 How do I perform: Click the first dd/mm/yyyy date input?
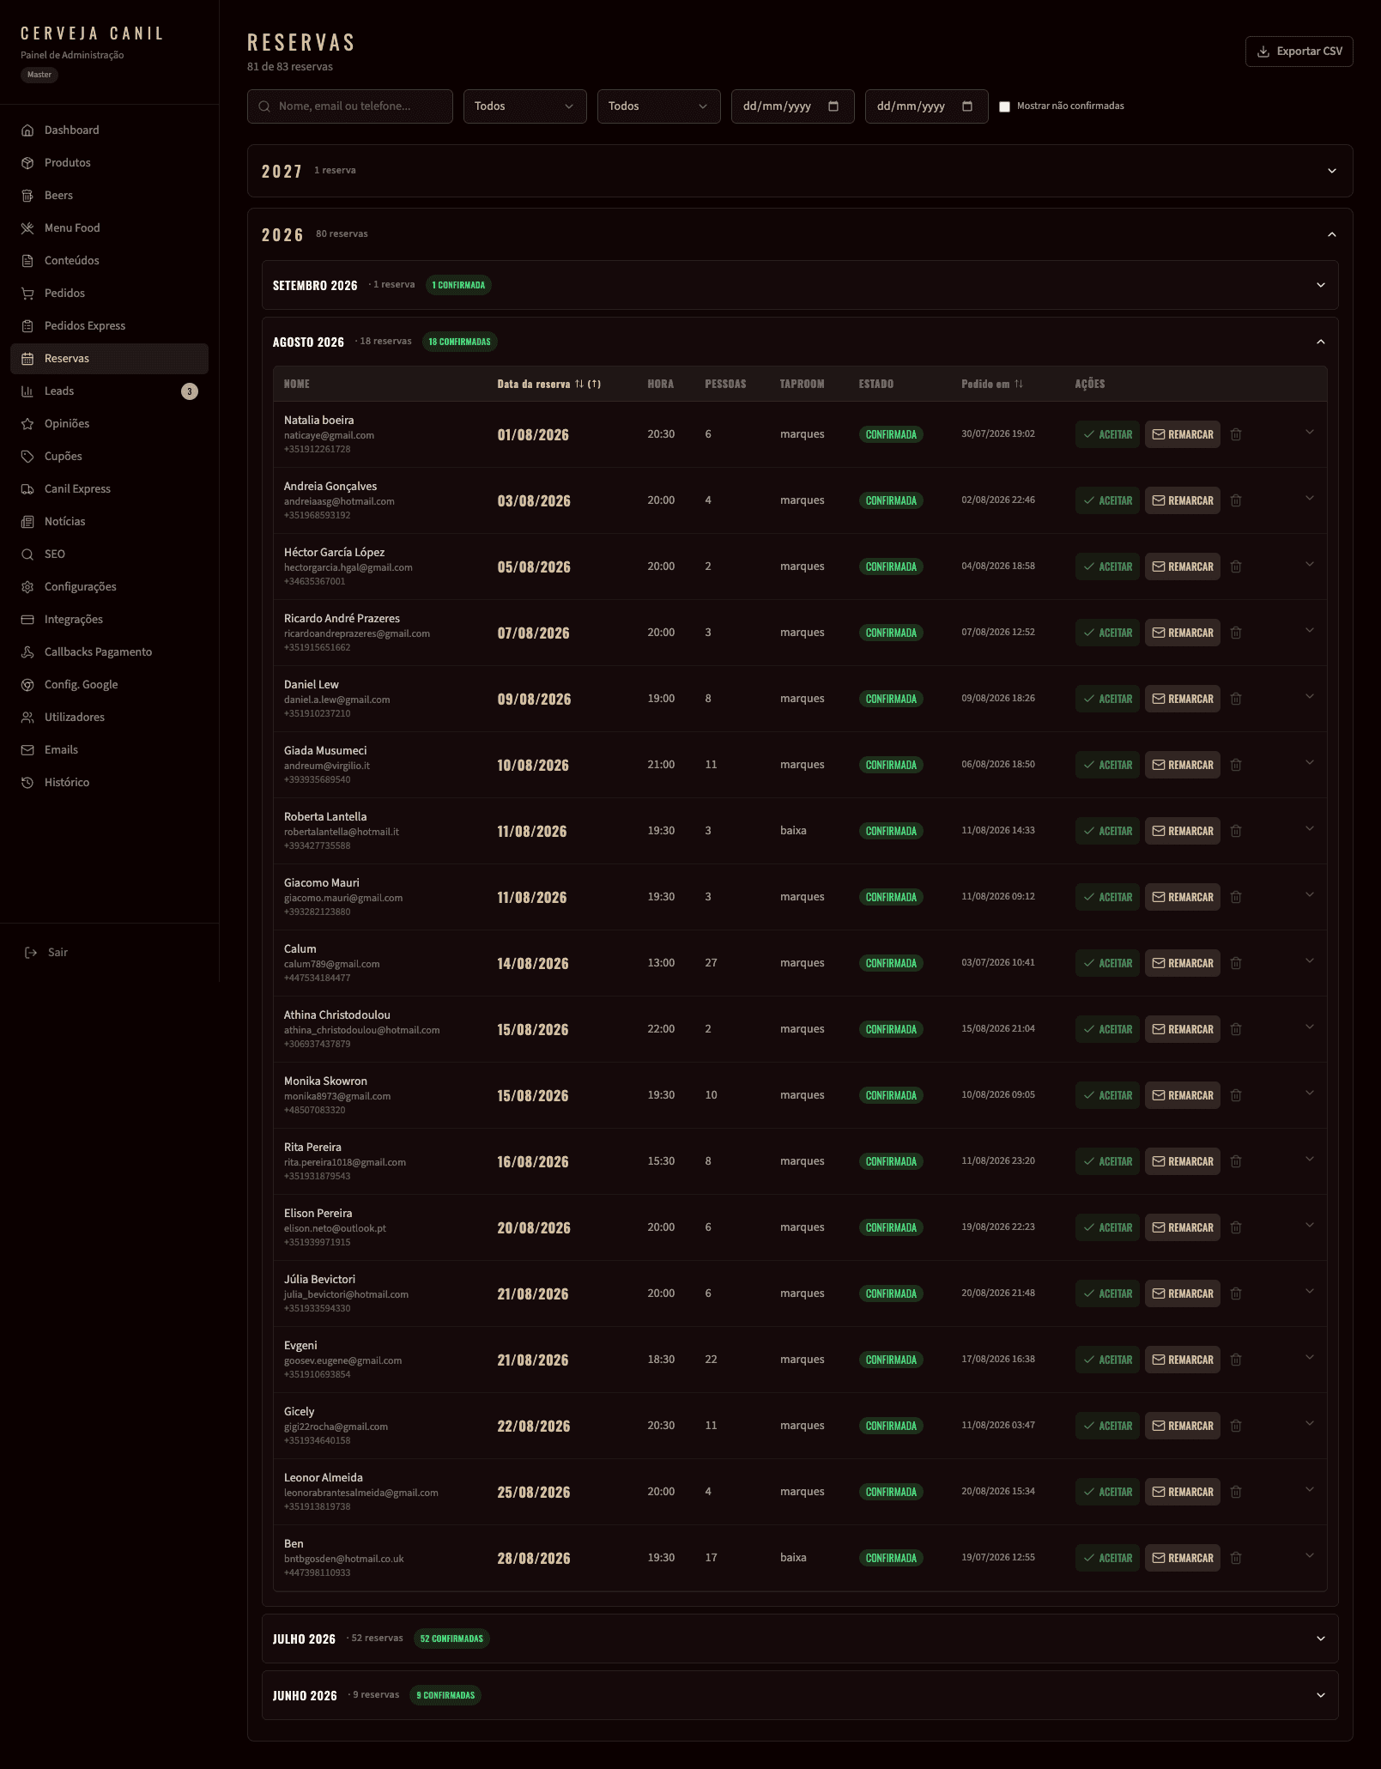(793, 106)
